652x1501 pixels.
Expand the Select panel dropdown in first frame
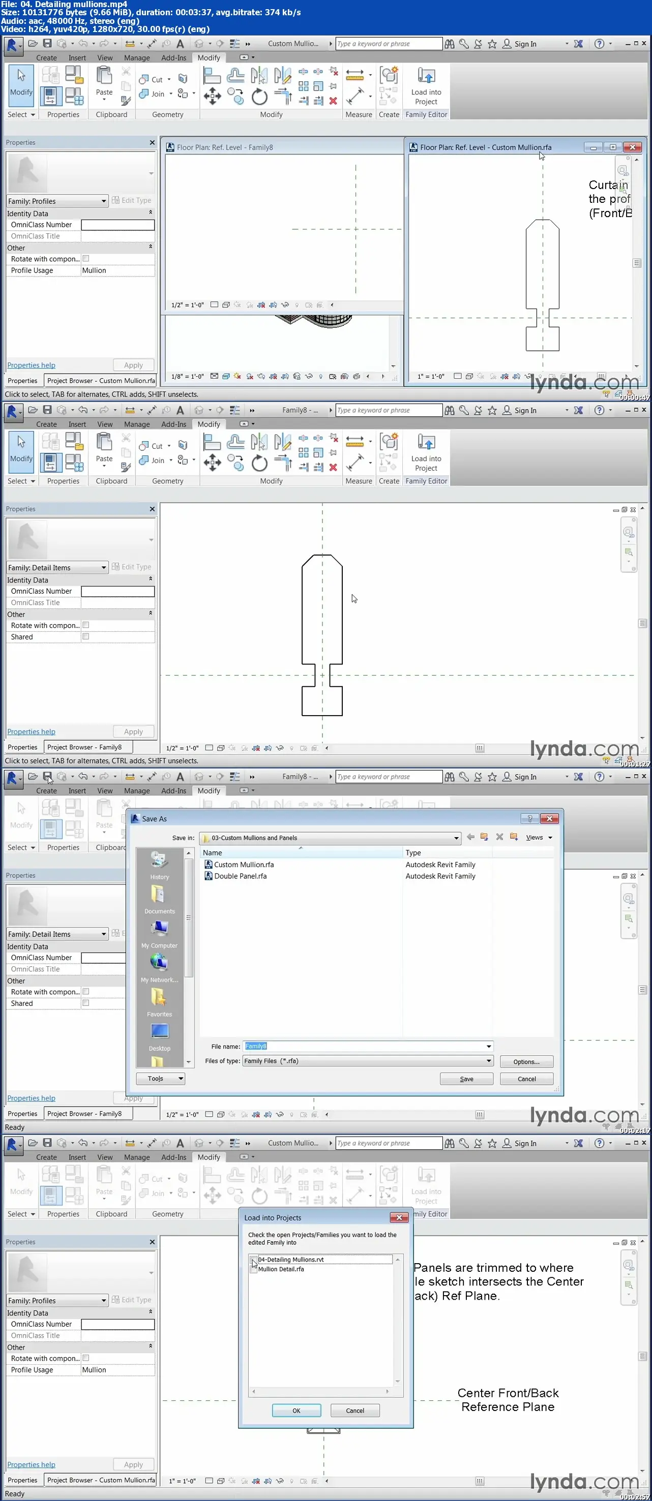(21, 115)
